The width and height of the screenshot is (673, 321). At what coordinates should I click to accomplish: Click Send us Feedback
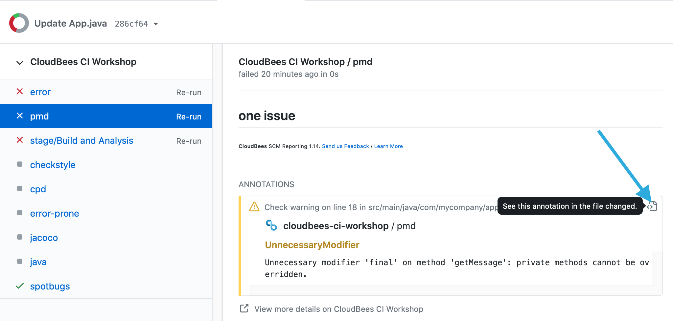[345, 146]
